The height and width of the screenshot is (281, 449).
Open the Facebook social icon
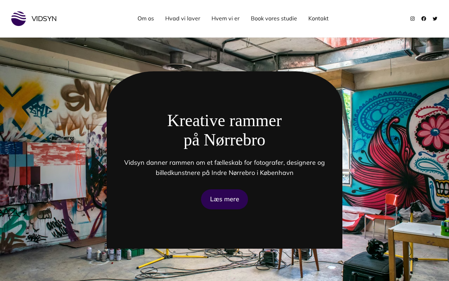point(424,19)
